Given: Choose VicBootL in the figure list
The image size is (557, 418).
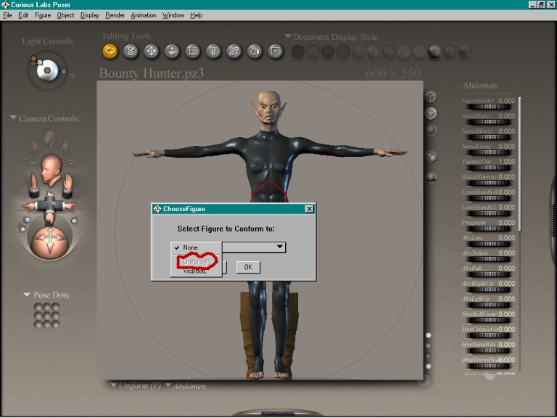Looking at the screenshot, I should [x=196, y=271].
